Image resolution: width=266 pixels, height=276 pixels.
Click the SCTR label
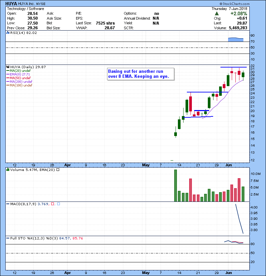point(128,28)
